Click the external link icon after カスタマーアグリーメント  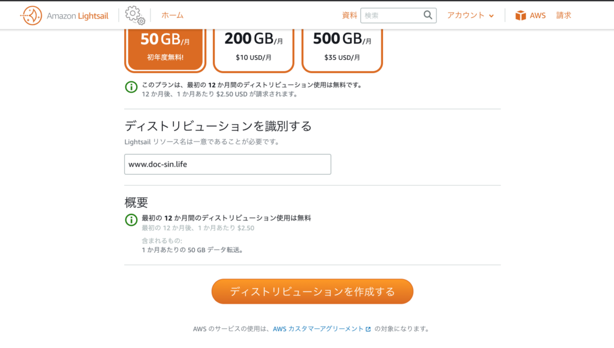coord(368,329)
